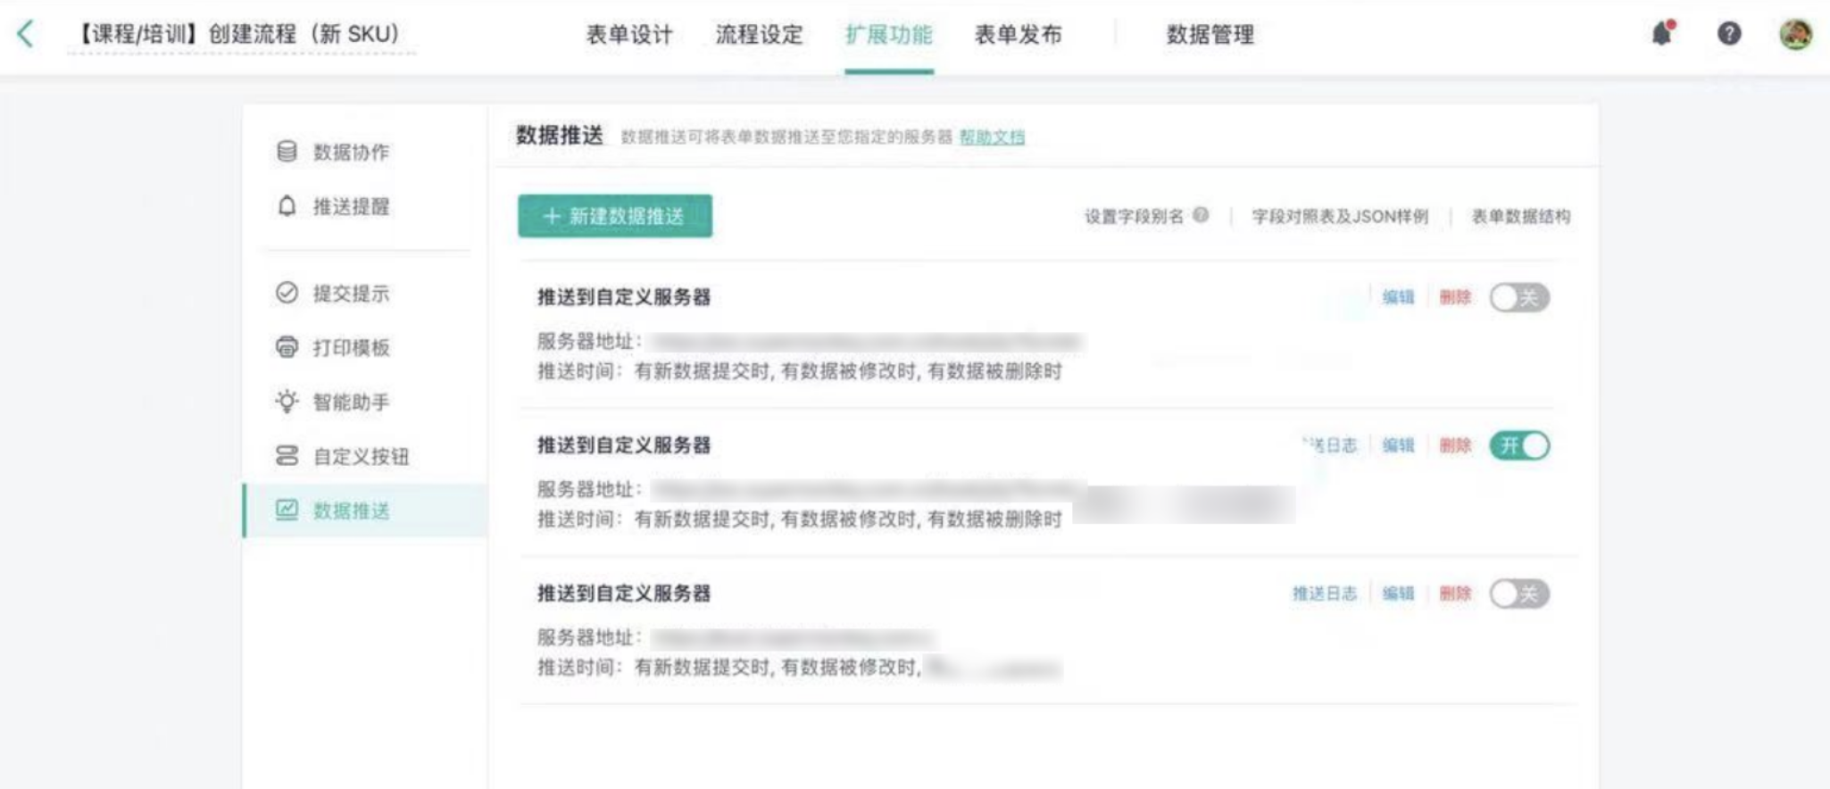This screenshot has height=789, width=1830.
Task: Select 自定义按钮 in the sidebar
Action: 360,456
